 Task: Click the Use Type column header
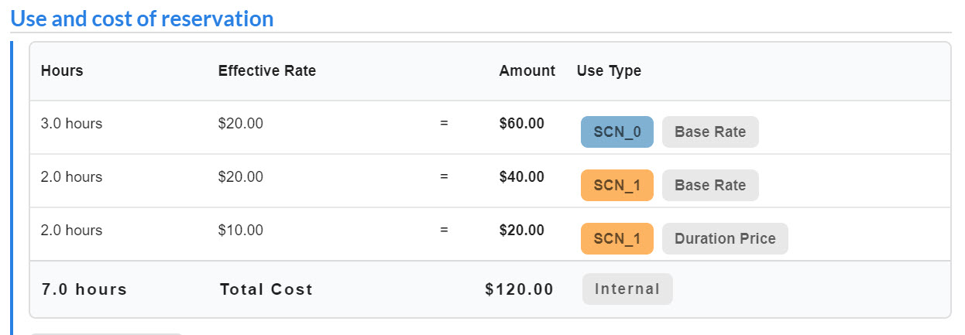[x=609, y=70]
